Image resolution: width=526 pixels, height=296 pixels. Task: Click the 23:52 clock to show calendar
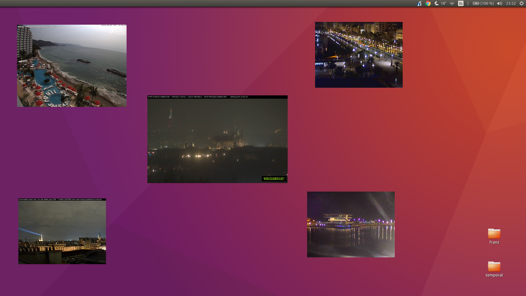tap(511, 3)
